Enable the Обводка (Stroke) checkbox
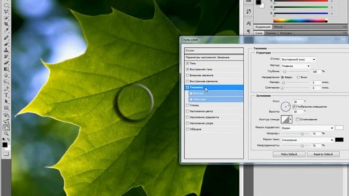Viewport: 349px width, 196px height. point(188,129)
